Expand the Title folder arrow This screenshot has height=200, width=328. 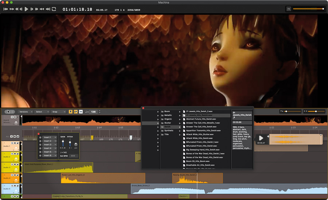pos(180,134)
